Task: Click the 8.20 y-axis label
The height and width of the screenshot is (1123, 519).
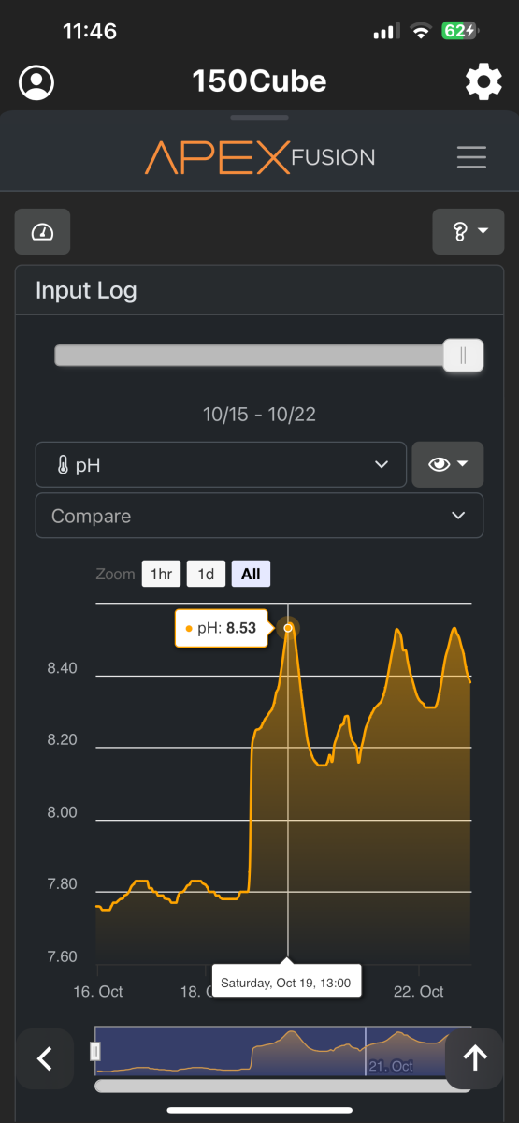Action: (x=62, y=740)
